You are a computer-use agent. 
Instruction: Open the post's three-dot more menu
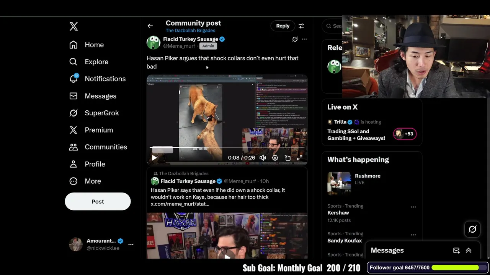304,39
